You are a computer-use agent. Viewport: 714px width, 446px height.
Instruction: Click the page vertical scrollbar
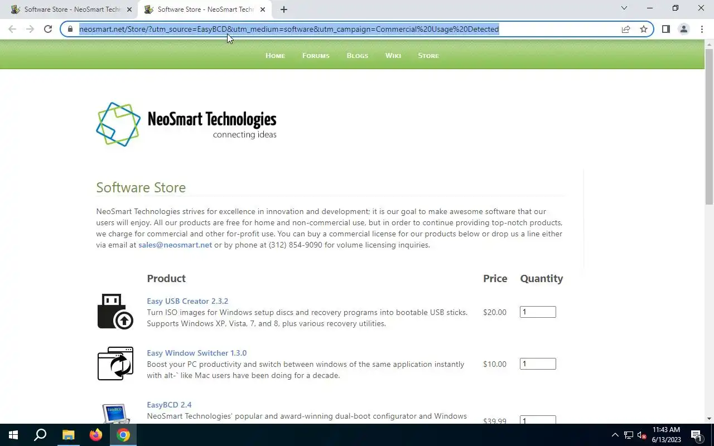(x=709, y=127)
